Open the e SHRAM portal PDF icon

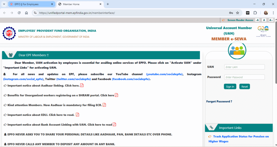pyautogui.click(x=117, y=95)
